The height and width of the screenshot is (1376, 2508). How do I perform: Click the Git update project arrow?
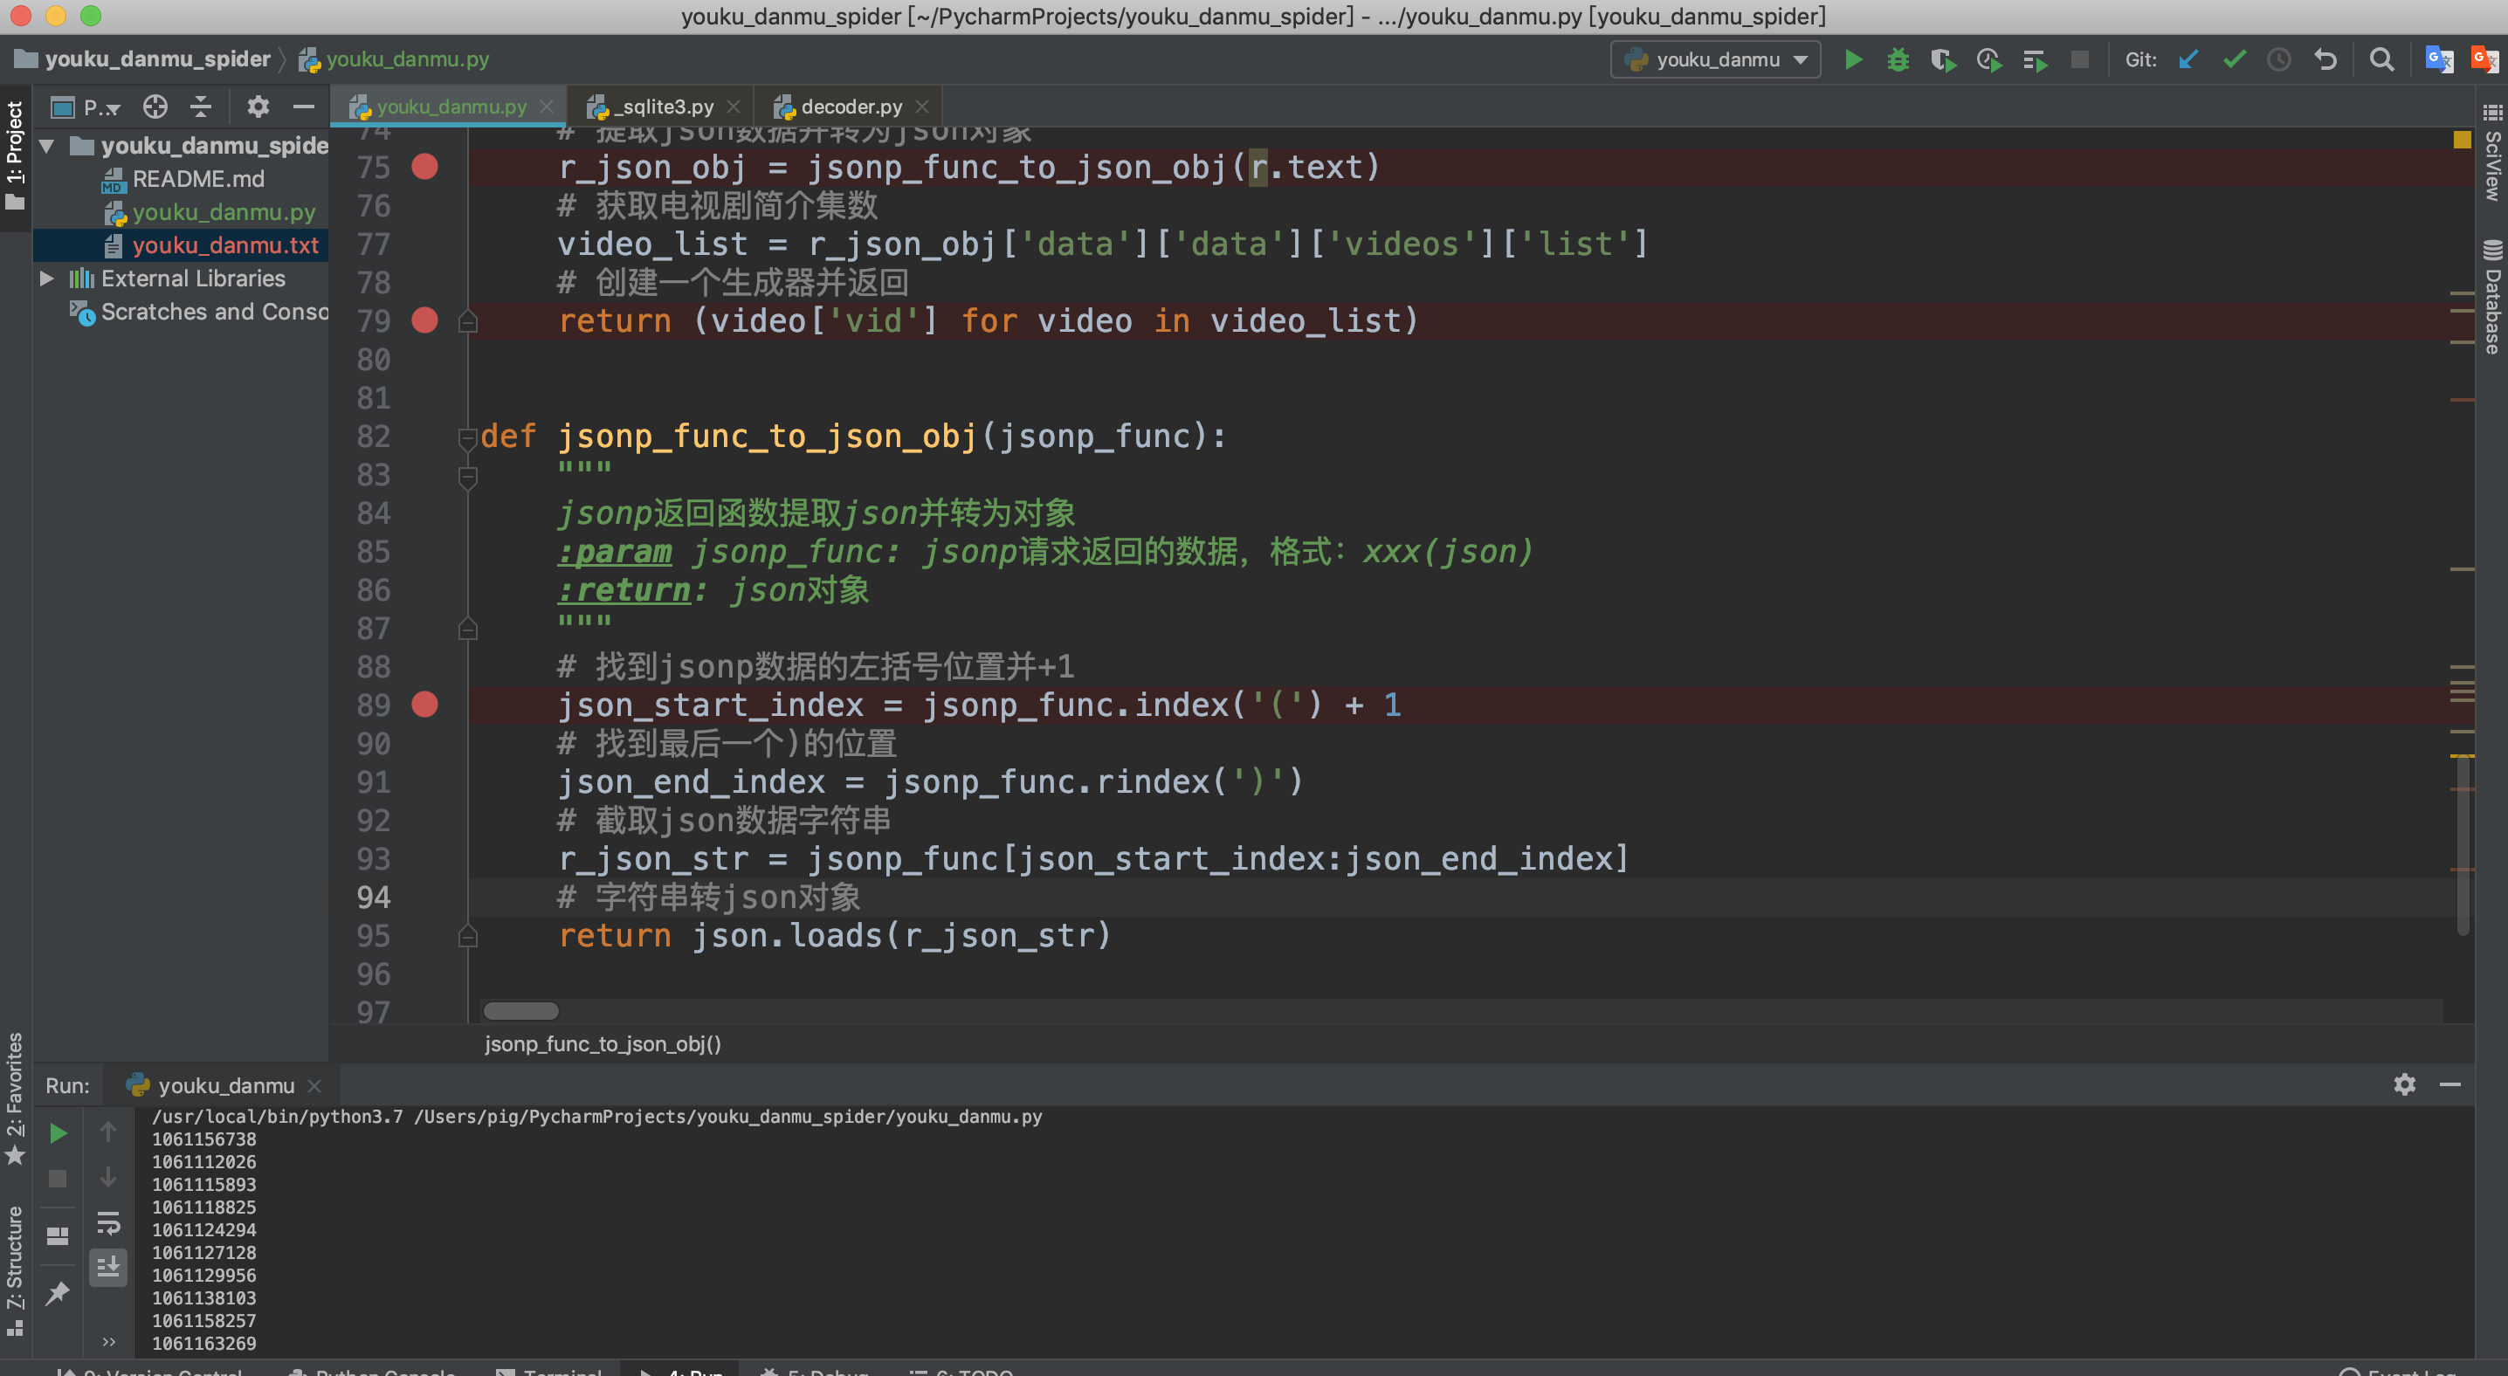coord(2188,59)
